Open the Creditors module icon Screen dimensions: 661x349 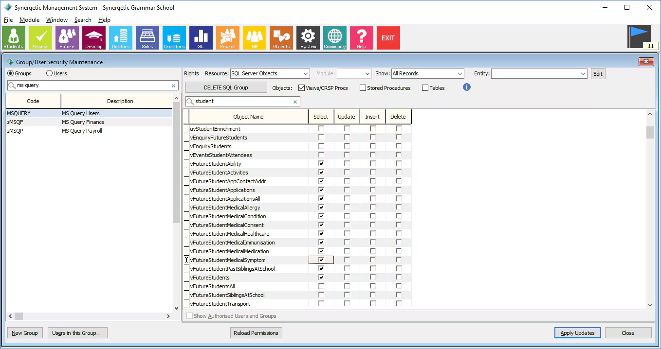(174, 38)
